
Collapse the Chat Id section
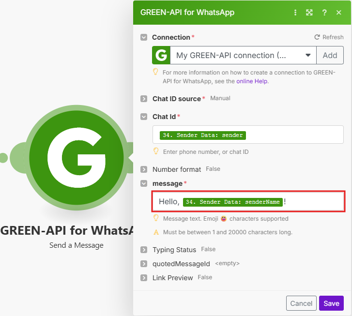coord(144,117)
